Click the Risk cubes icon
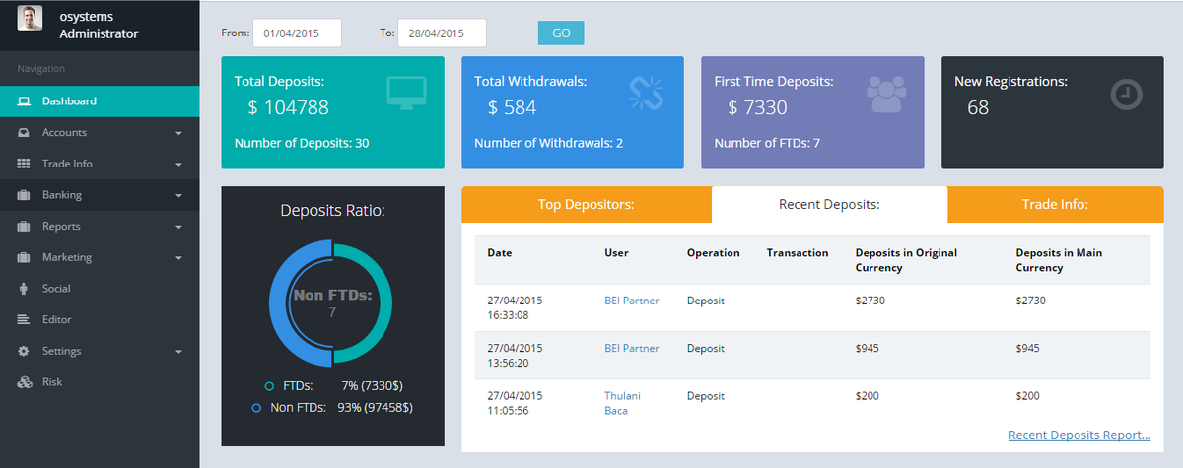 point(24,382)
